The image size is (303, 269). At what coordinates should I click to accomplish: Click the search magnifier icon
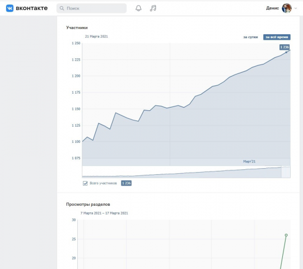click(62, 8)
